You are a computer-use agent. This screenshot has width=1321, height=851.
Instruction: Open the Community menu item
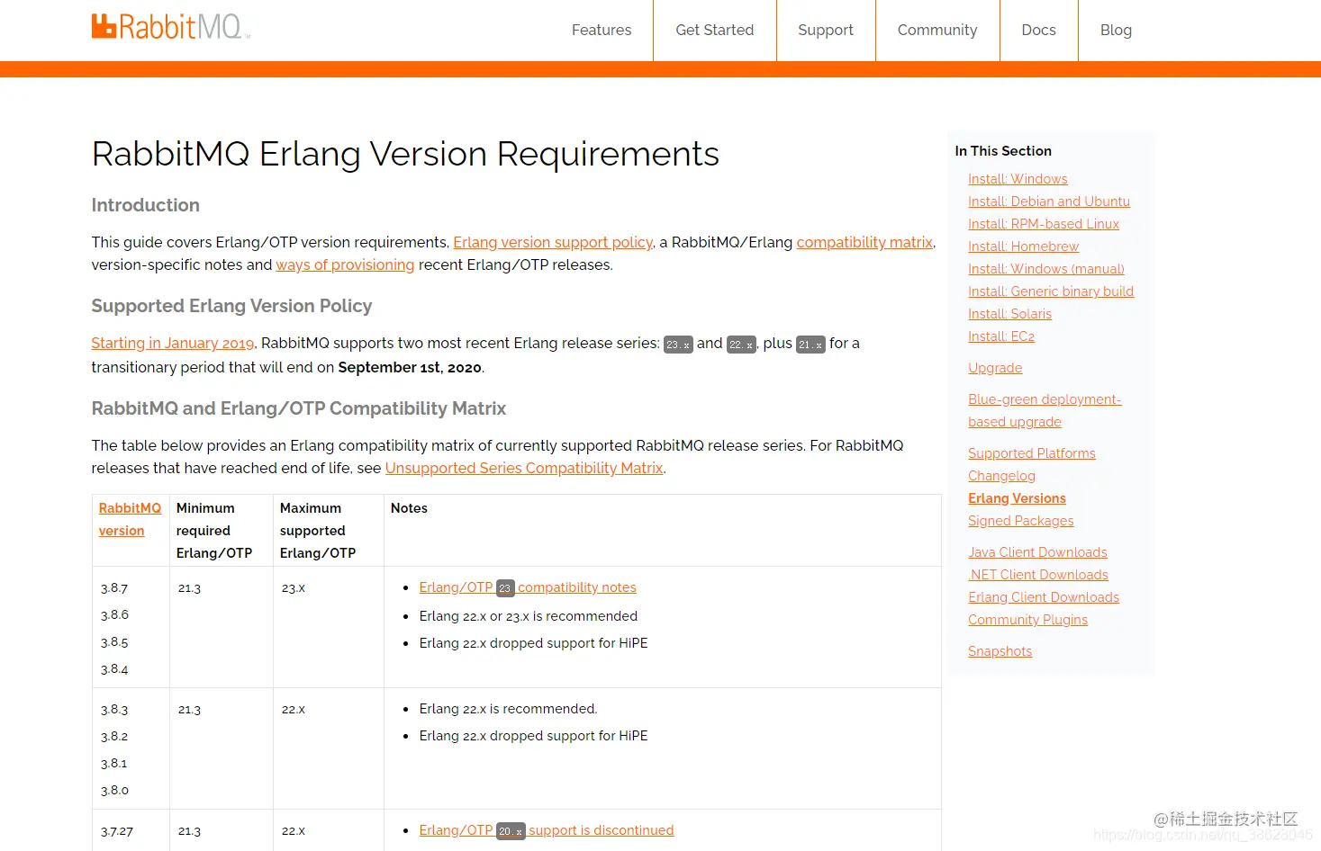tap(937, 30)
